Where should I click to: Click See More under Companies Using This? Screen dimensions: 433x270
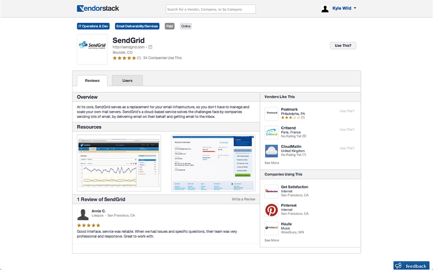click(272, 240)
